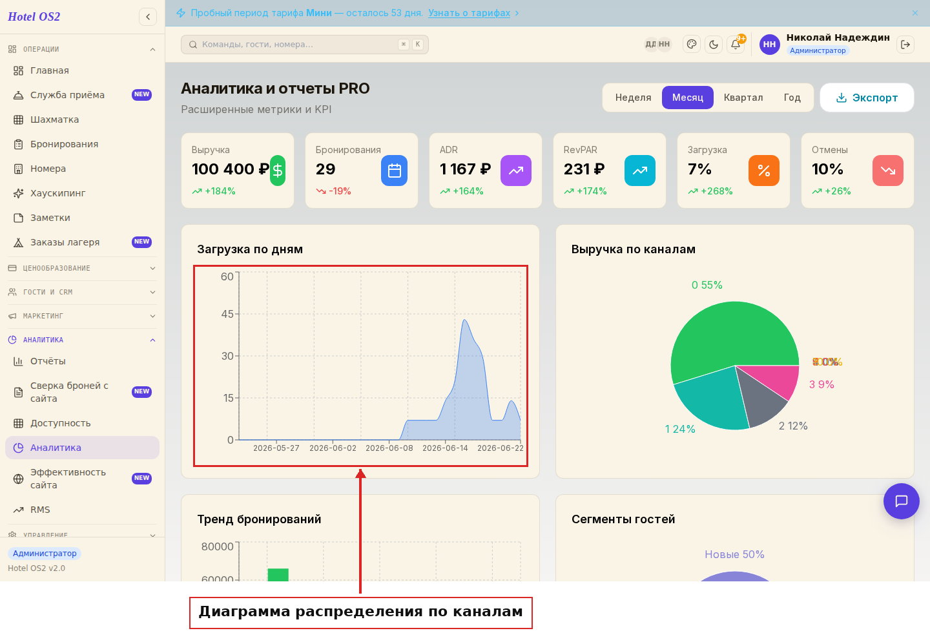Collapse the sidebar with the chevron button
This screenshot has height=644, width=930.
(148, 17)
